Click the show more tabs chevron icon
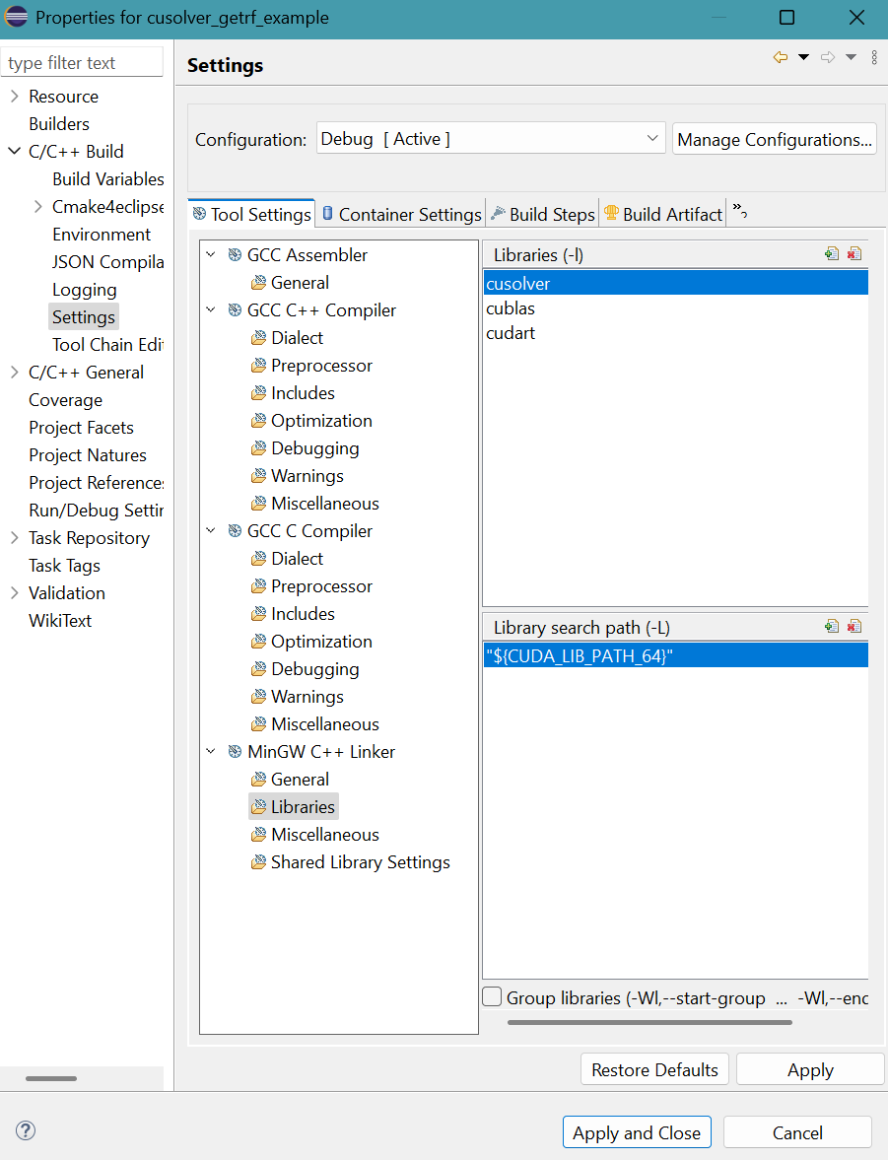The height and width of the screenshot is (1160, 888). pyautogui.click(x=739, y=213)
